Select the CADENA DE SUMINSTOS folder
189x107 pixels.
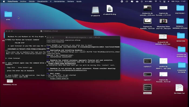181,49
